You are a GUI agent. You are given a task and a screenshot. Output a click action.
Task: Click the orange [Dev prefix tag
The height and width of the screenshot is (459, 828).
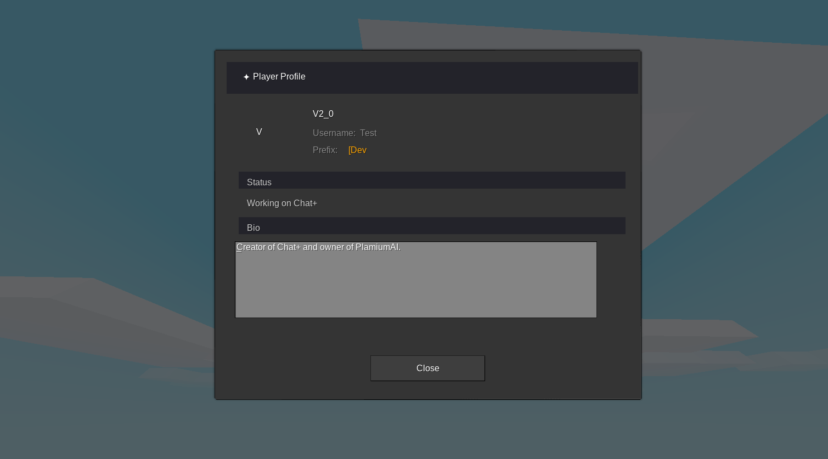click(357, 150)
